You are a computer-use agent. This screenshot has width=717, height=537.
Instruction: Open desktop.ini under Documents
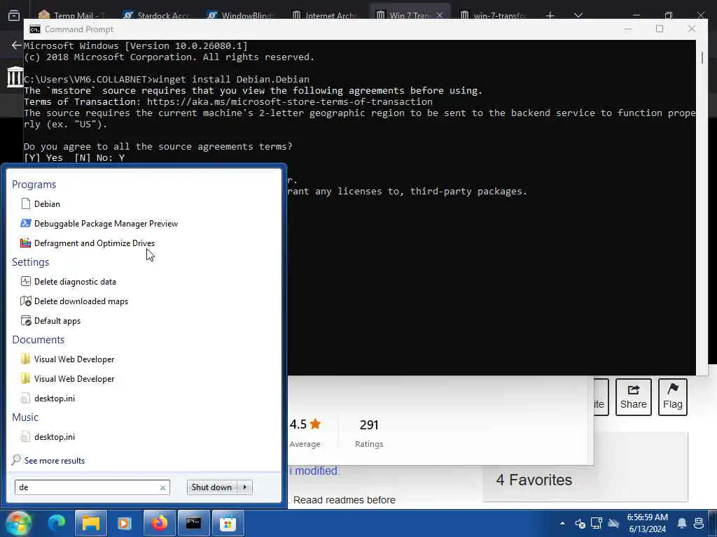[x=48, y=399]
